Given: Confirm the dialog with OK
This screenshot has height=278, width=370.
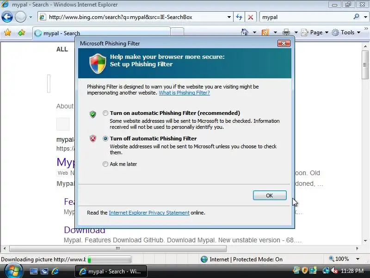Looking at the screenshot, I should pyautogui.click(x=270, y=196).
